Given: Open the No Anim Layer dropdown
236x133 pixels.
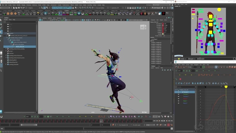Looking at the screenshot, I should click(137, 125).
